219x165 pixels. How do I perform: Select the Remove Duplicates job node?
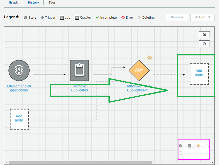click(x=79, y=70)
